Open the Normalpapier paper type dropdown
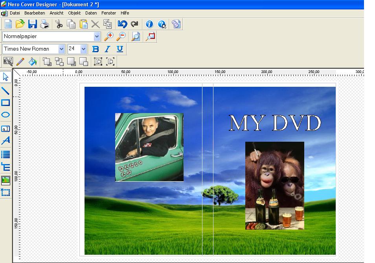375x263 pixels. click(97, 37)
